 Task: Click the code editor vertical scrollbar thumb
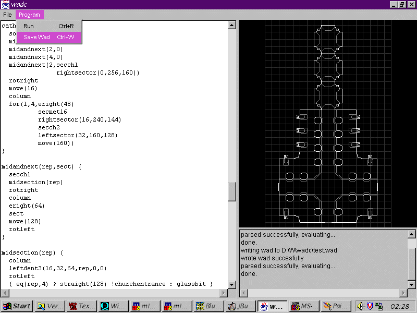tap(232, 191)
